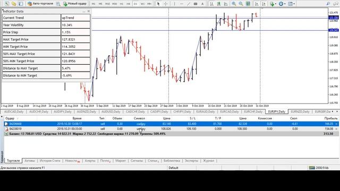The image size is (340, 191).
Task: Toggle chart auto-scroll icon
Action: (257, 4)
